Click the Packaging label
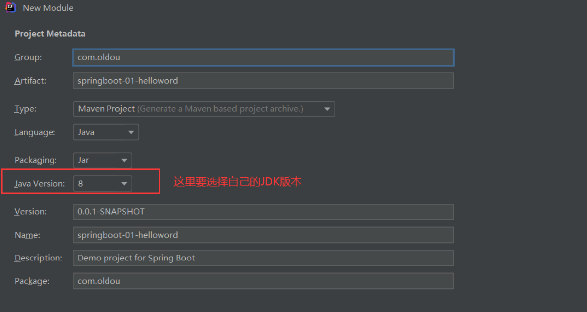This screenshot has width=587, height=312. click(36, 160)
